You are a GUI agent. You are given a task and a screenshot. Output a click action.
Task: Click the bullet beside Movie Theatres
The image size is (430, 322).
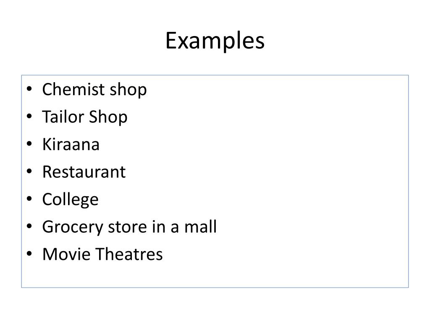click(29, 254)
